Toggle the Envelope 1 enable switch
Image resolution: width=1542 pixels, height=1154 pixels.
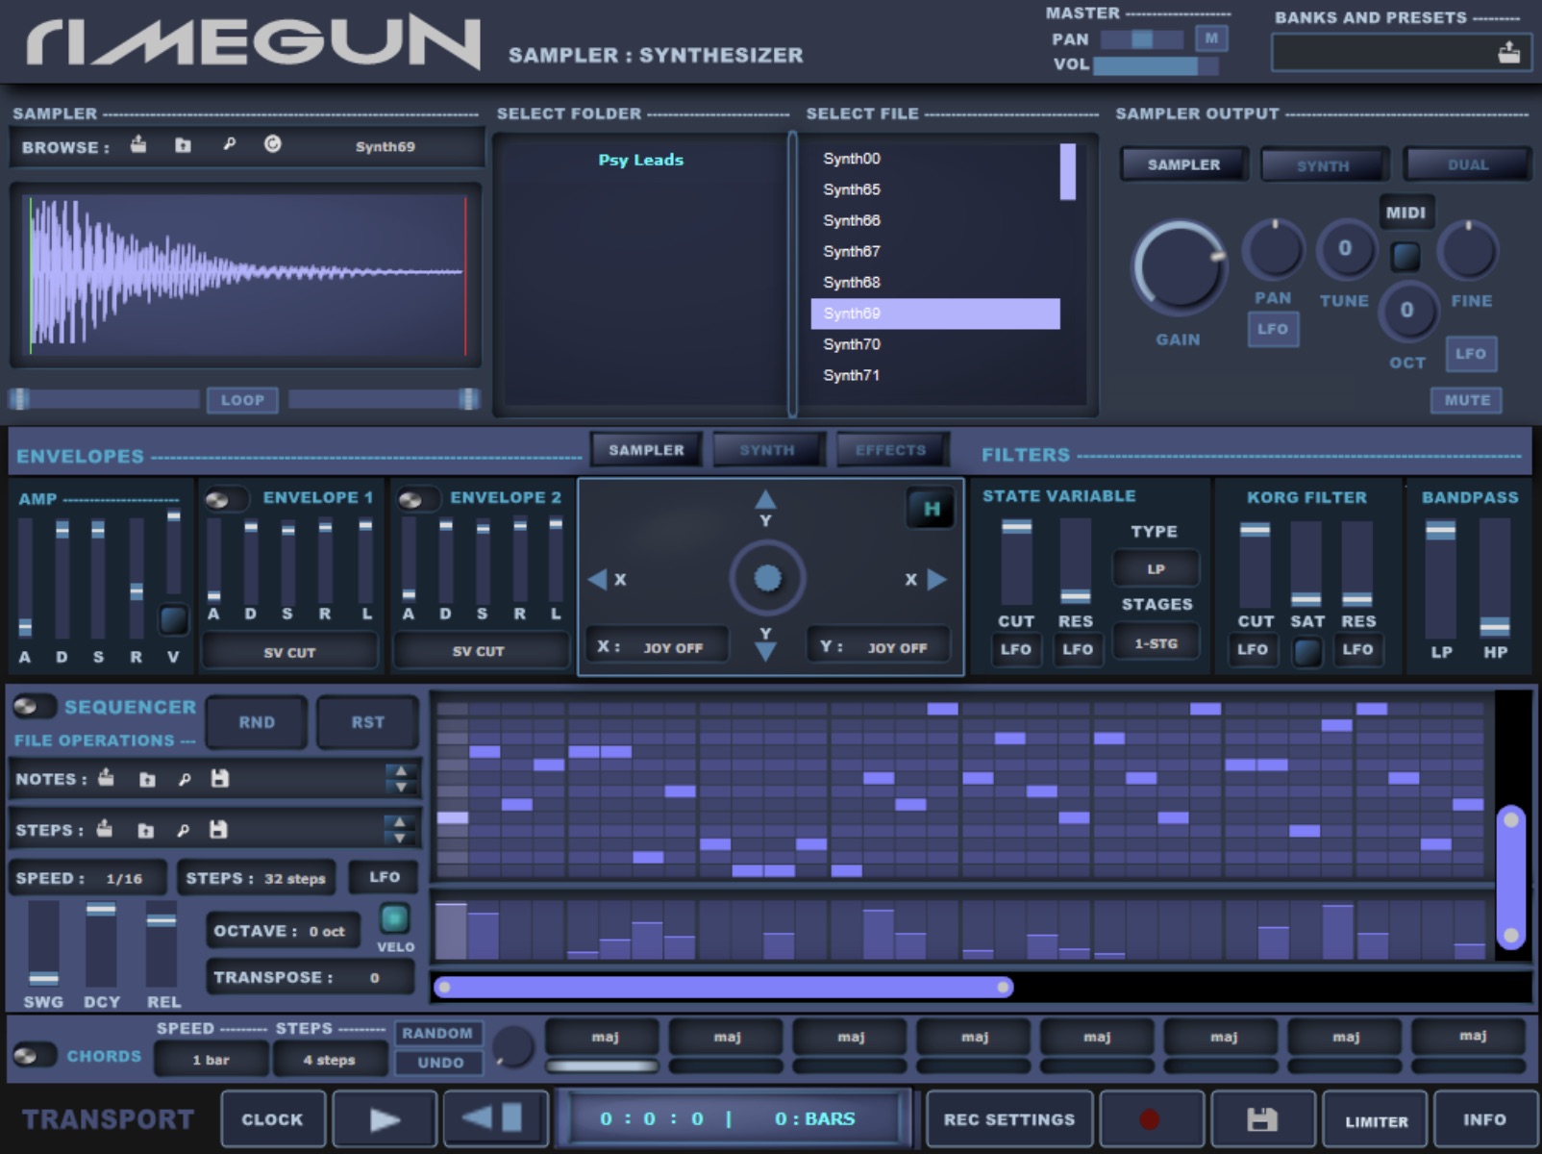click(225, 498)
